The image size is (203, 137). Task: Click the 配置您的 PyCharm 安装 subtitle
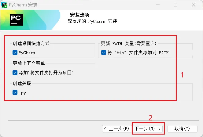[92, 21]
